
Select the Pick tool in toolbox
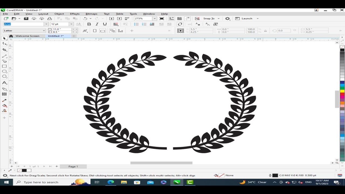pos(4,39)
